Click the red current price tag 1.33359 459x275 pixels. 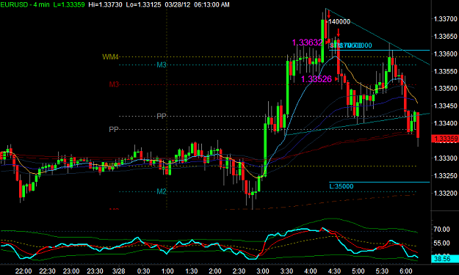click(445, 139)
